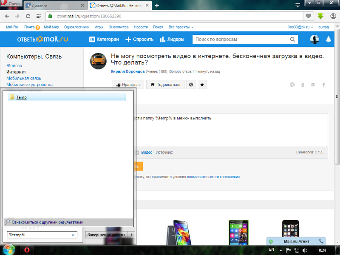Click the green padlock security icon
Image resolution: width=340 pixels, height=255 pixels.
pyautogui.click(x=50, y=16)
